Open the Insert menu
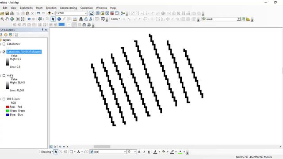This screenshot has width=283, height=159. (x=39, y=8)
